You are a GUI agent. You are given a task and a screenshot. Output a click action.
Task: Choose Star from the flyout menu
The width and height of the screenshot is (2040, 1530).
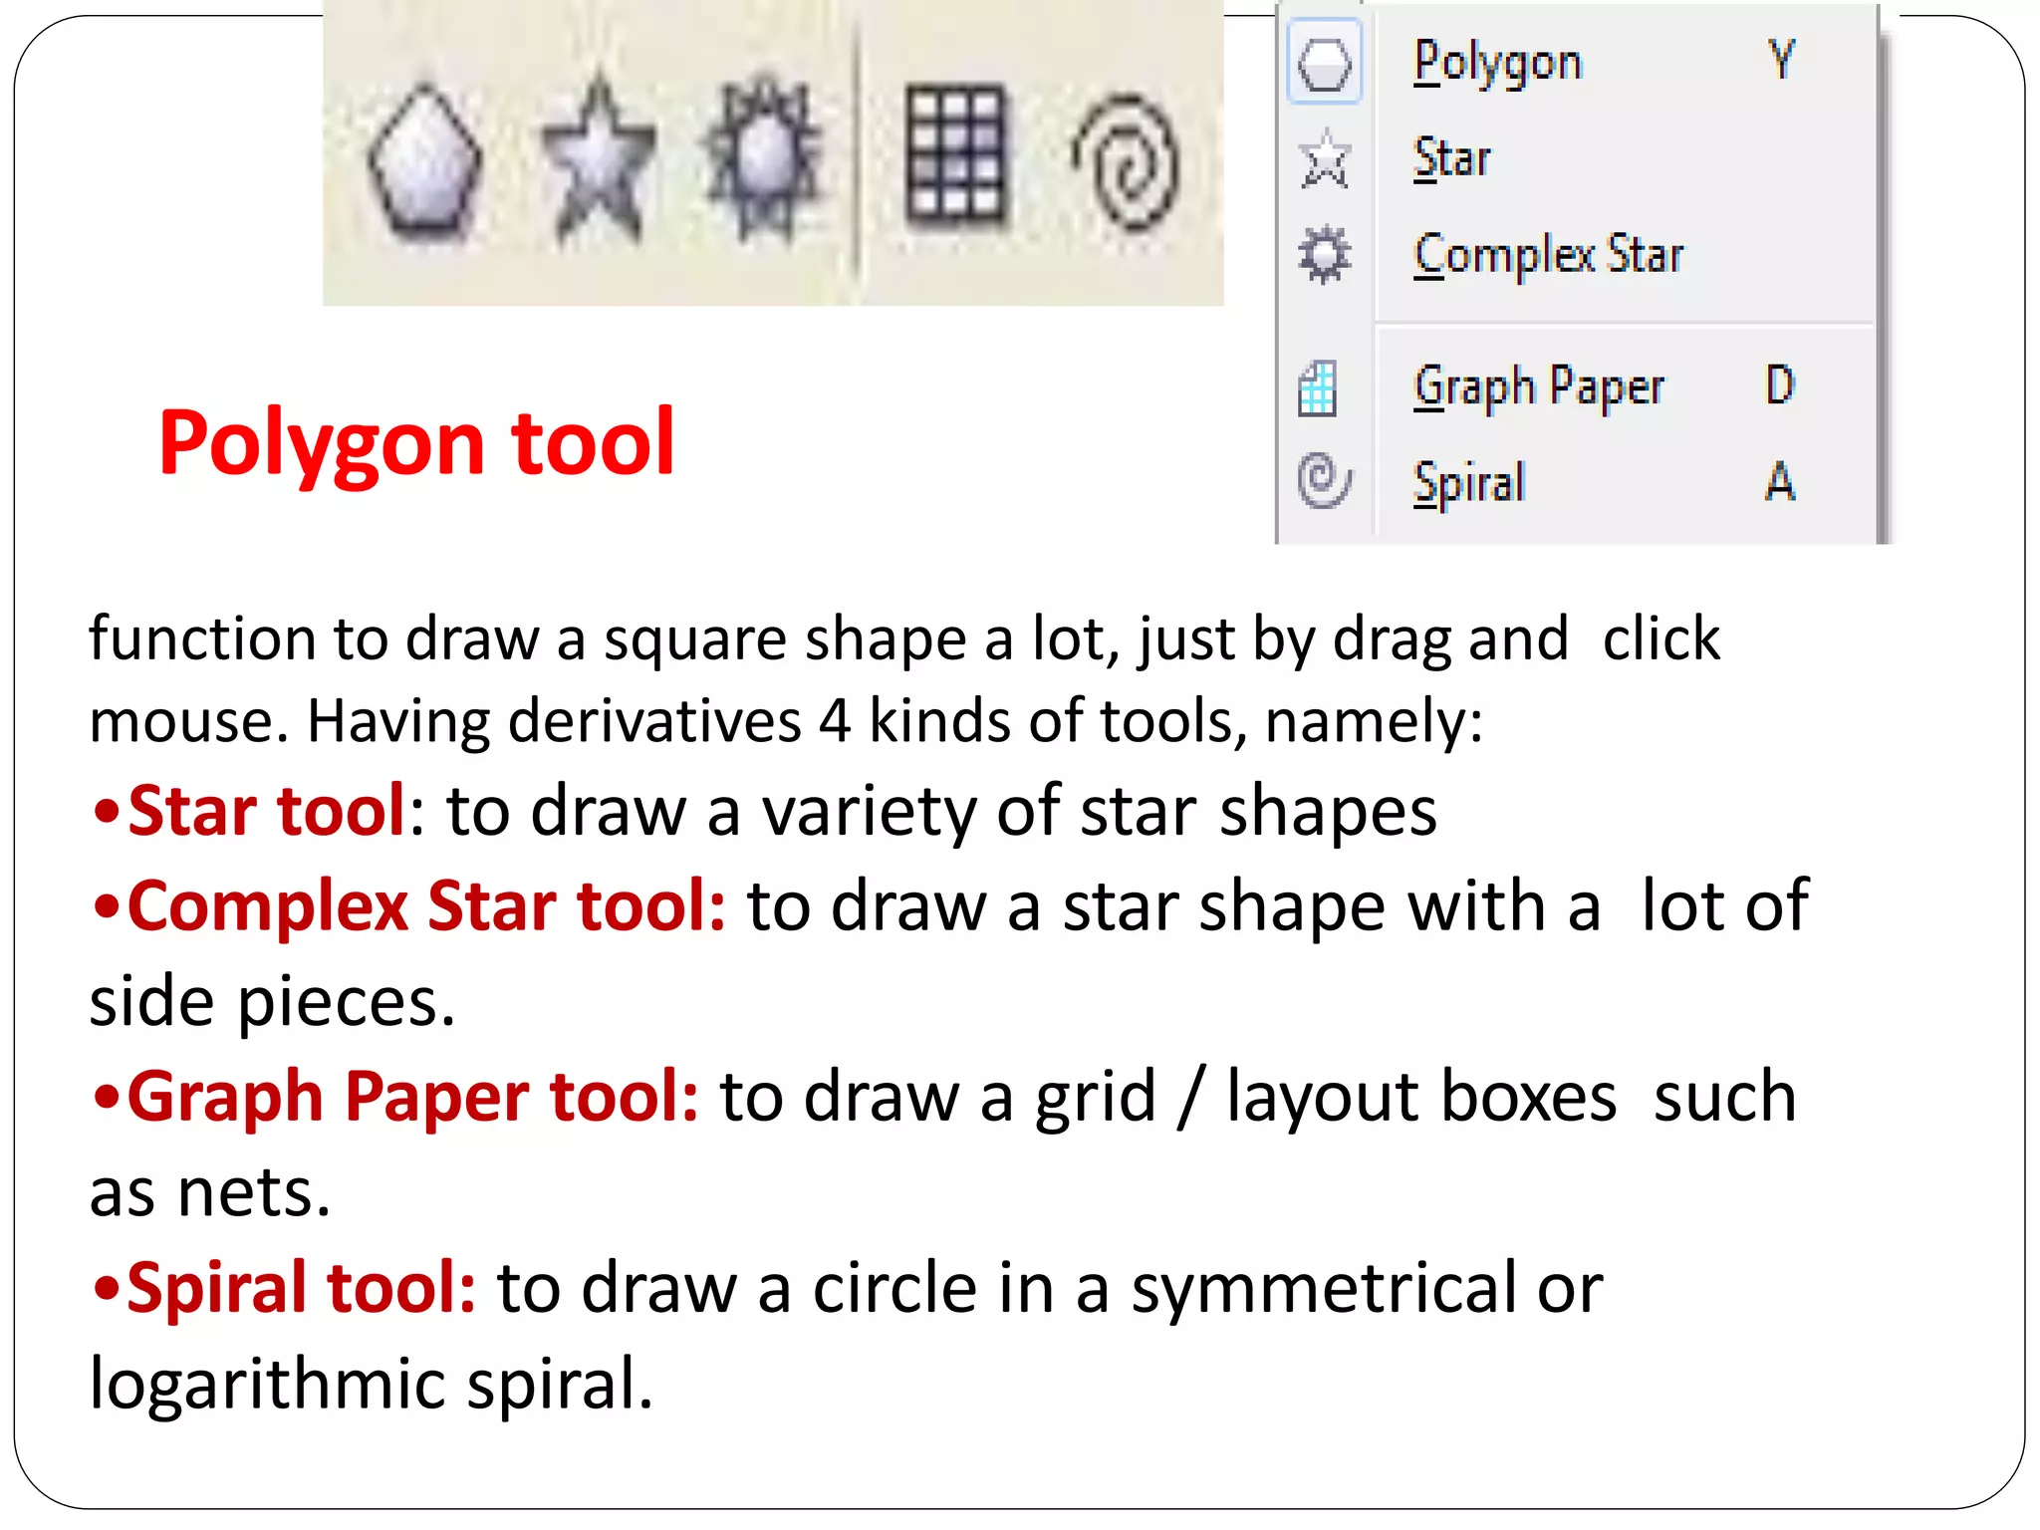[1451, 159]
